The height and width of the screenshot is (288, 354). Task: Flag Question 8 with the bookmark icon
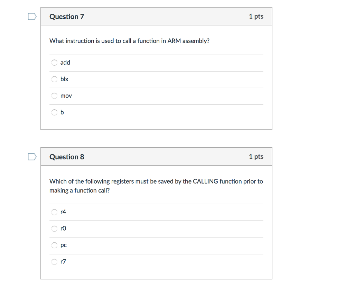pyautogui.click(x=32, y=157)
